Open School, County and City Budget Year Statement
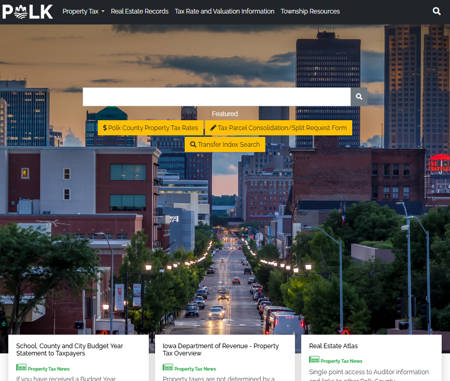 point(69,349)
